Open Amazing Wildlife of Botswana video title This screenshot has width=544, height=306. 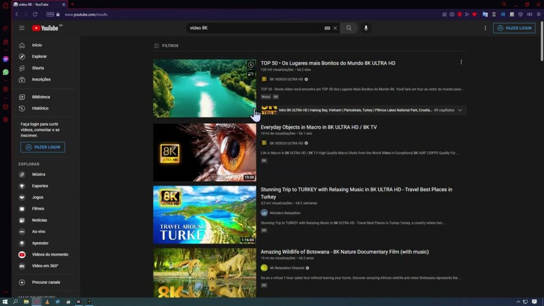344,252
